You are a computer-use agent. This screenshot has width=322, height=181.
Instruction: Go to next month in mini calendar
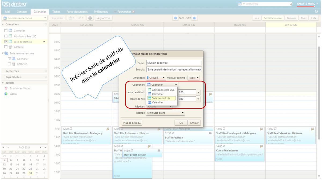coord(41,147)
